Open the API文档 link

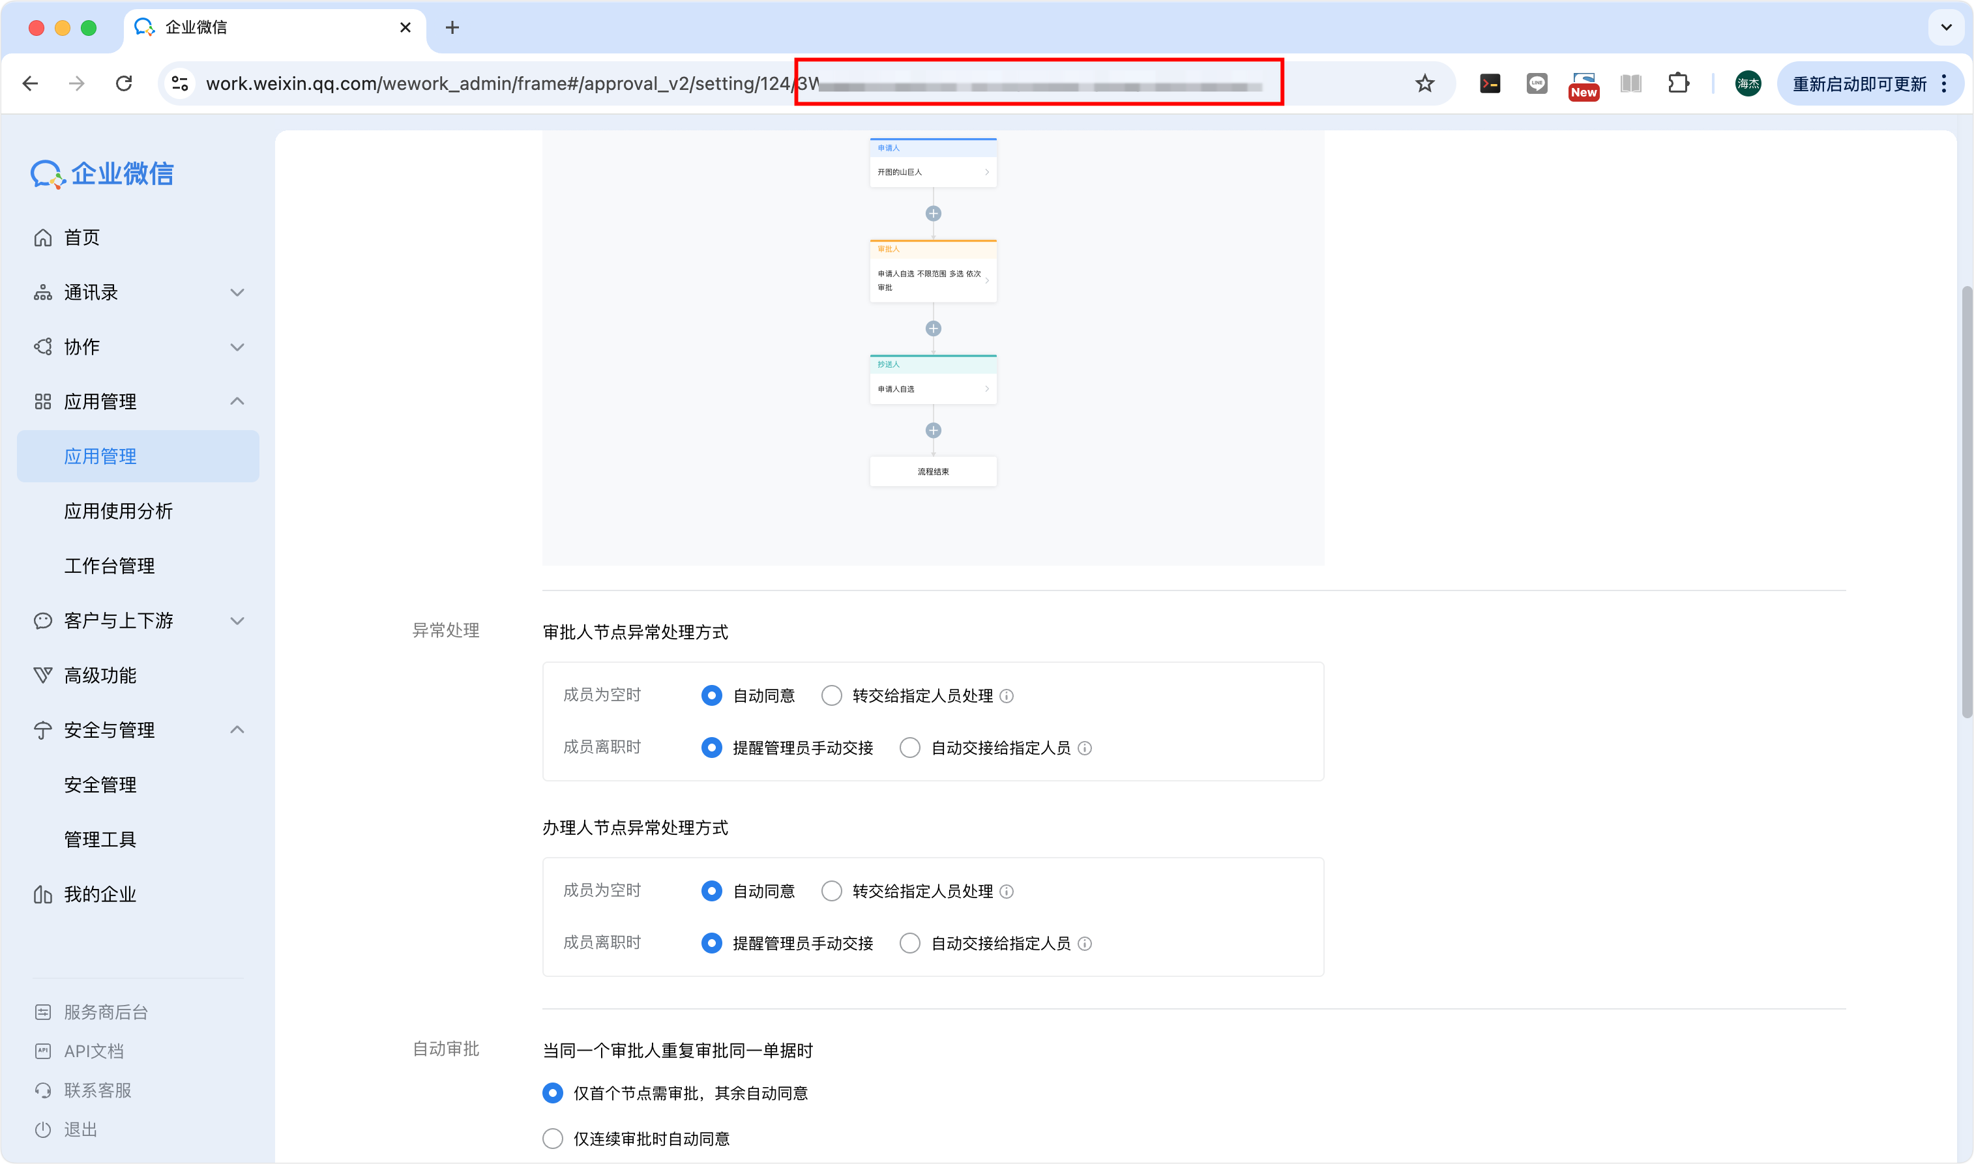point(93,1051)
